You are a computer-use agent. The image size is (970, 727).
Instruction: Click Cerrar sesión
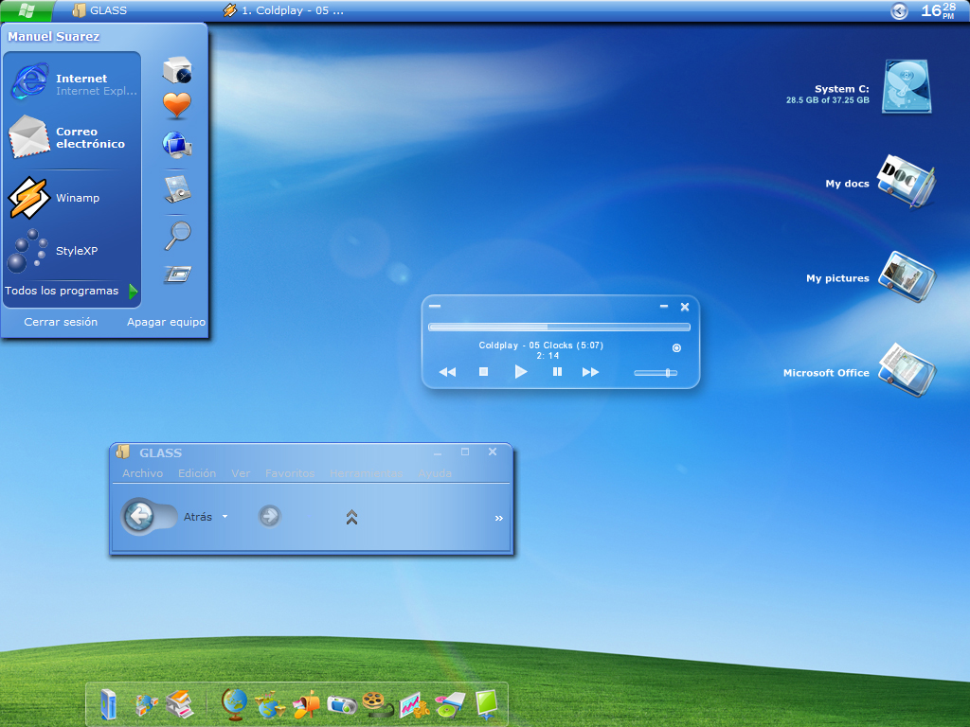pos(61,322)
